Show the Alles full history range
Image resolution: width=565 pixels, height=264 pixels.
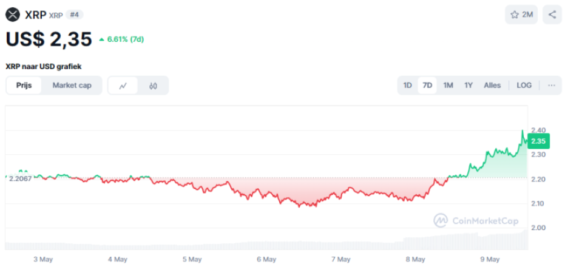pyautogui.click(x=492, y=86)
